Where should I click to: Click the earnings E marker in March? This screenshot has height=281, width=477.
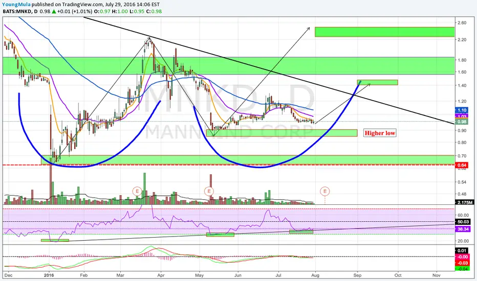tap(137, 191)
